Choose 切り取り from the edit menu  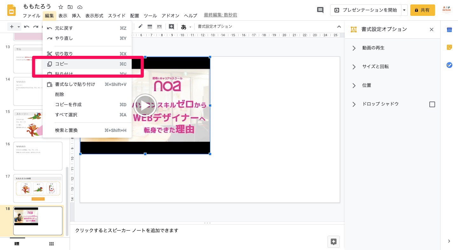click(x=87, y=54)
